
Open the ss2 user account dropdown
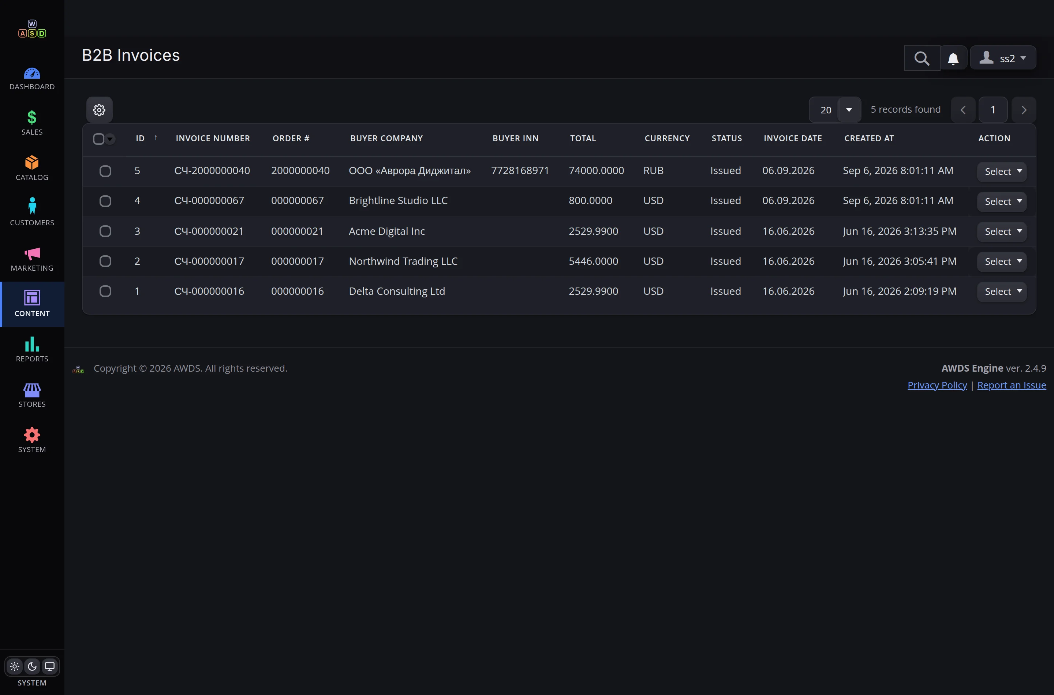point(1003,58)
